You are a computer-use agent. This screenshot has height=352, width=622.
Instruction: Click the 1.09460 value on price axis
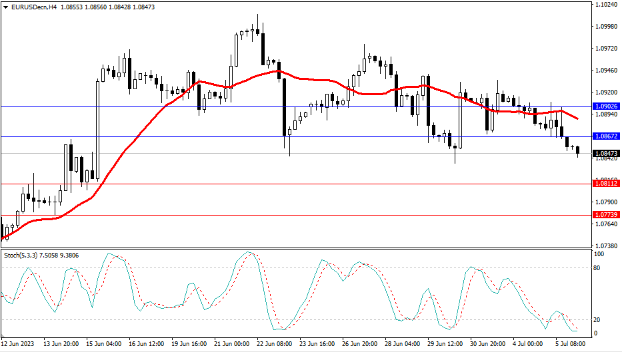pos(605,71)
